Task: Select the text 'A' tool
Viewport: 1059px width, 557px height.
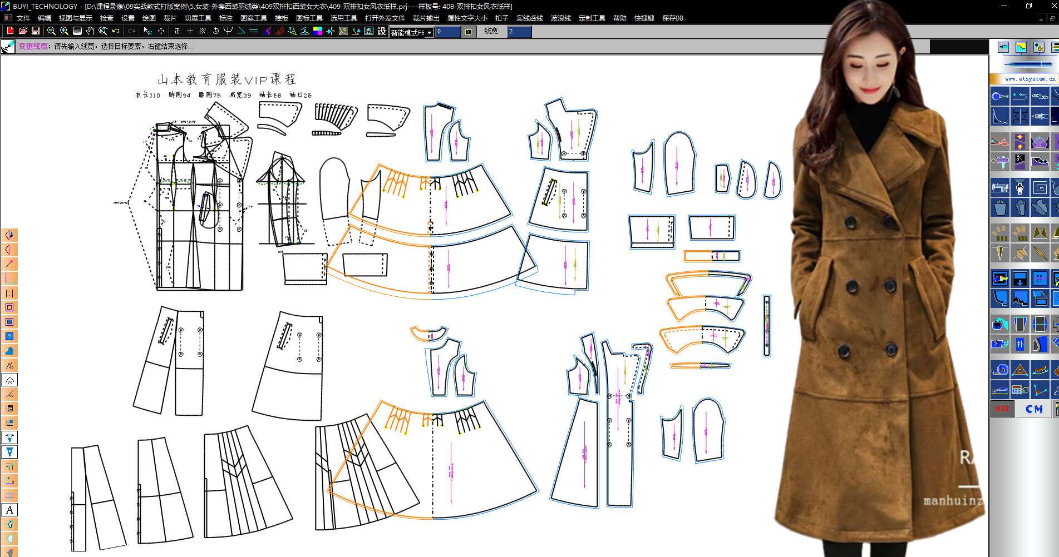Action: point(9,510)
